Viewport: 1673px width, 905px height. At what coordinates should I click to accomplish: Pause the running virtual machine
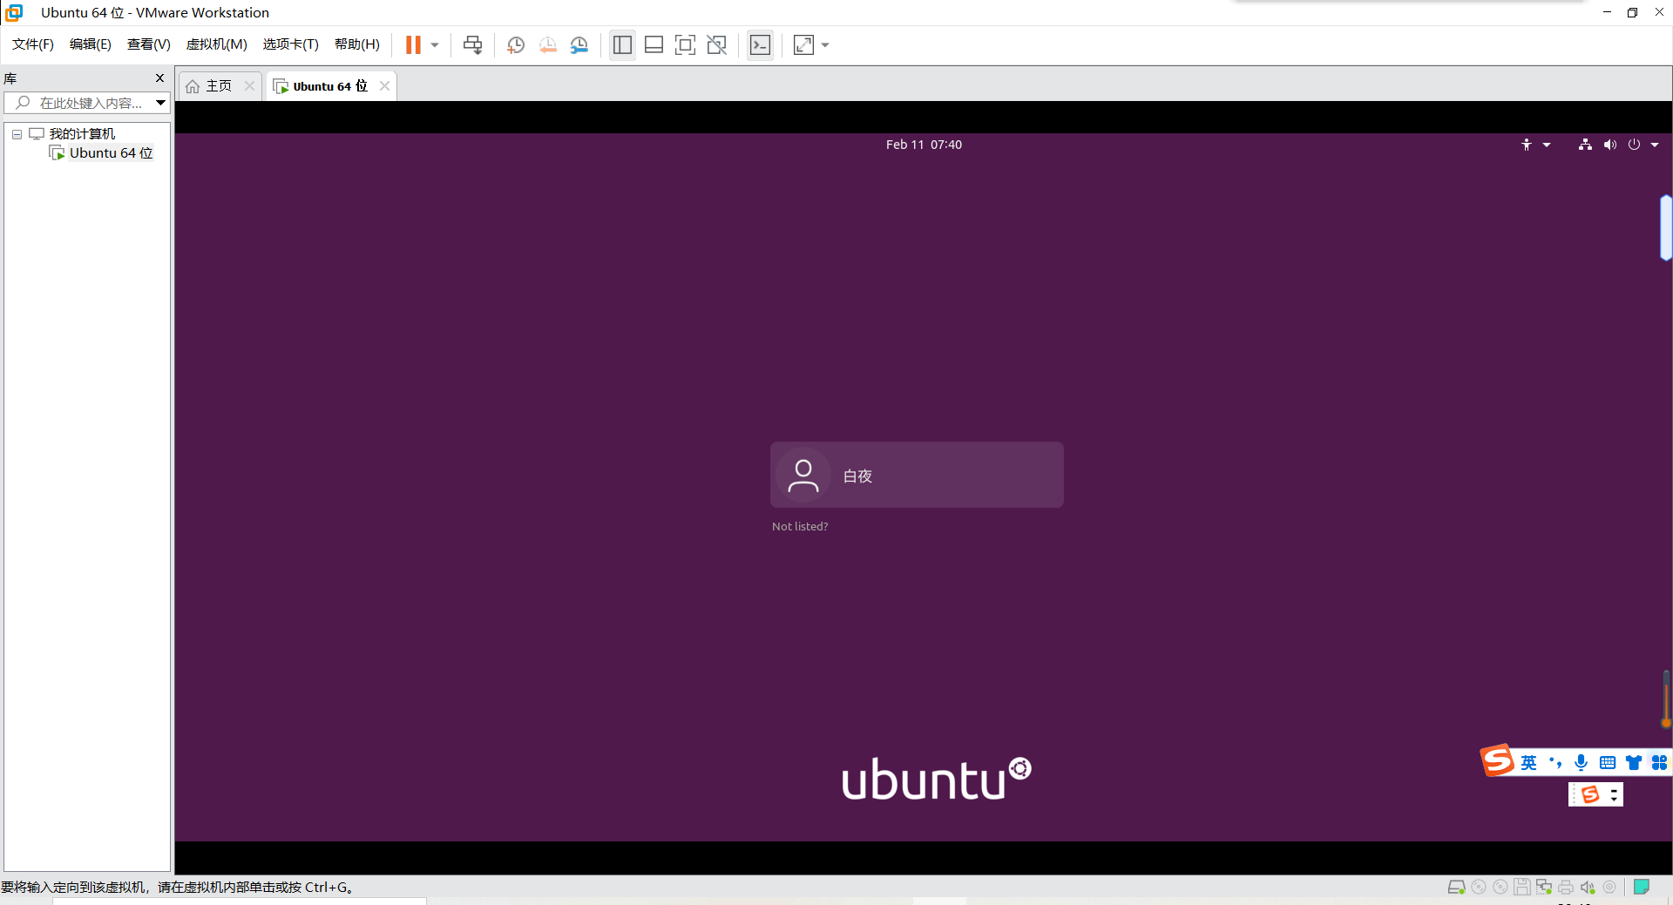pos(413,44)
